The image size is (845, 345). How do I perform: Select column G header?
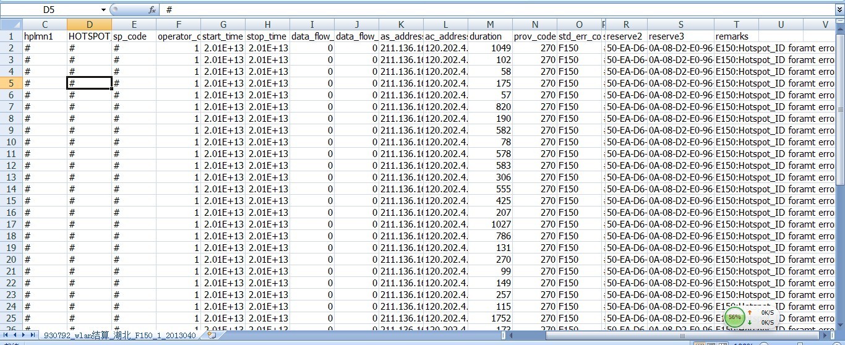pyautogui.click(x=223, y=24)
